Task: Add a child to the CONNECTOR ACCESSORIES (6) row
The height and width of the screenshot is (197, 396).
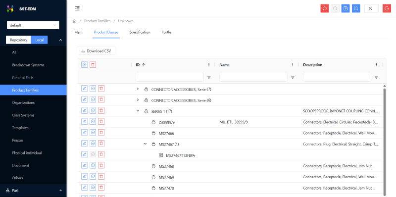Action: 93,99
